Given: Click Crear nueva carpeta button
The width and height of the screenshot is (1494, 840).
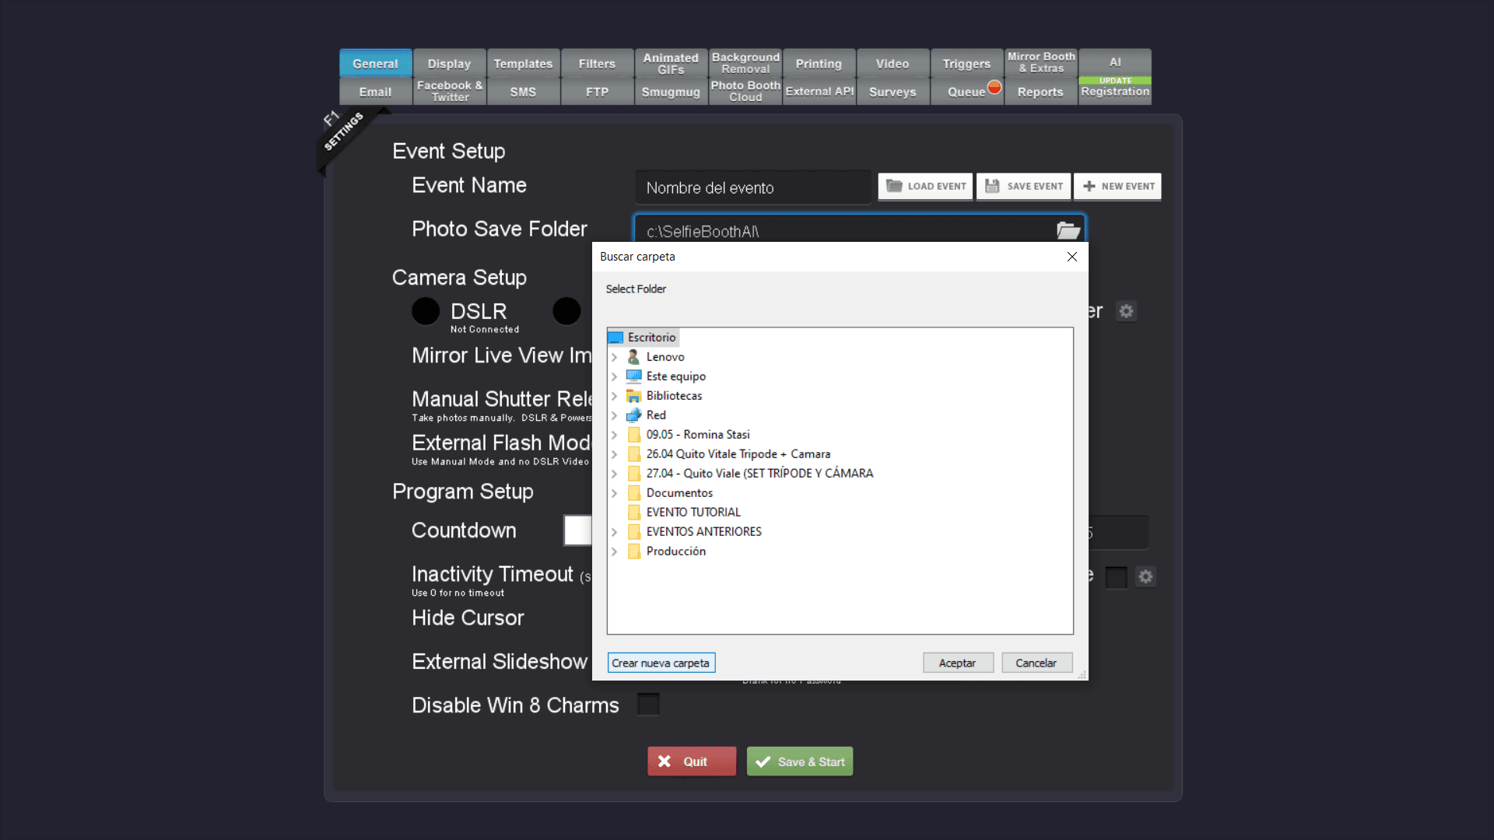Looking at the screenshot, I should pos(661,663).
